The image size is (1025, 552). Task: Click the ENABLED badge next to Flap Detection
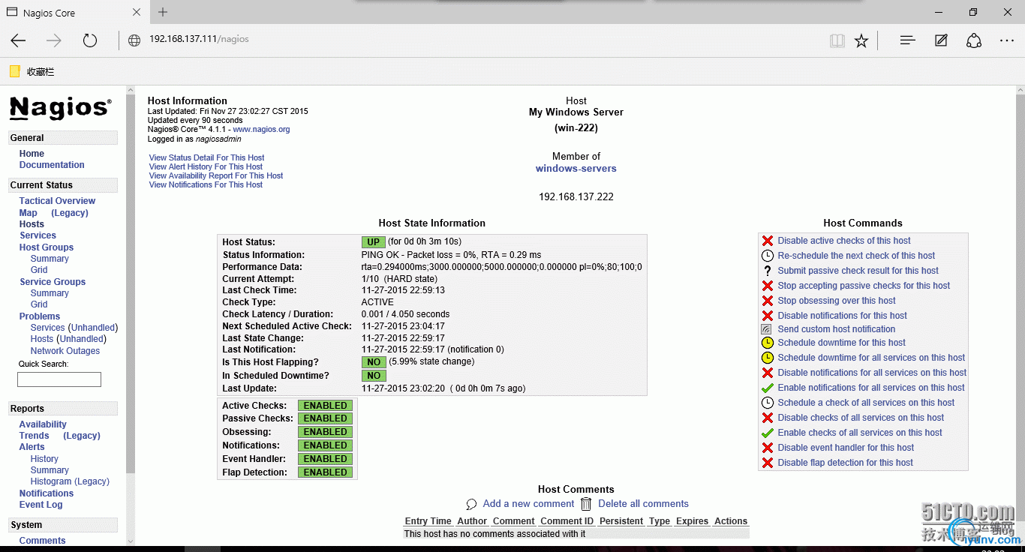[x=325, y=472]
